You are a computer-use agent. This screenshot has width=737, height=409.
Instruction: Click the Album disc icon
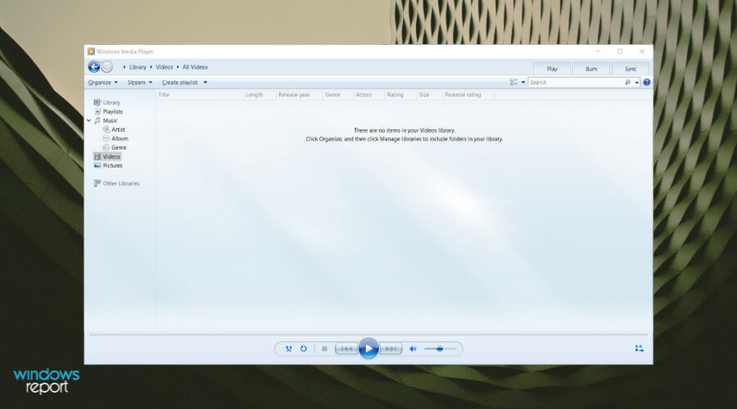coord(106,138)
